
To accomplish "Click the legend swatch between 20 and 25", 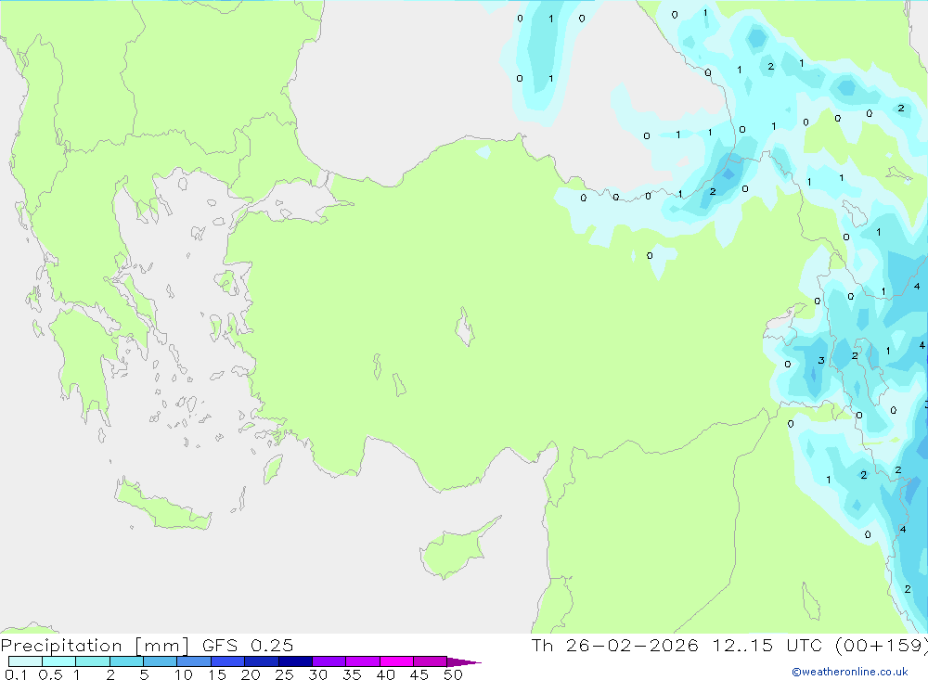I will pyautogui.click(x=262, y=661).
